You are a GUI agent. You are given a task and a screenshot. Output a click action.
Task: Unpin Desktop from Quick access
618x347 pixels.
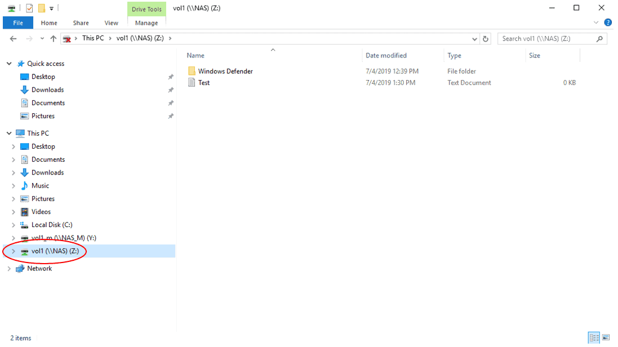coord(171,77)
